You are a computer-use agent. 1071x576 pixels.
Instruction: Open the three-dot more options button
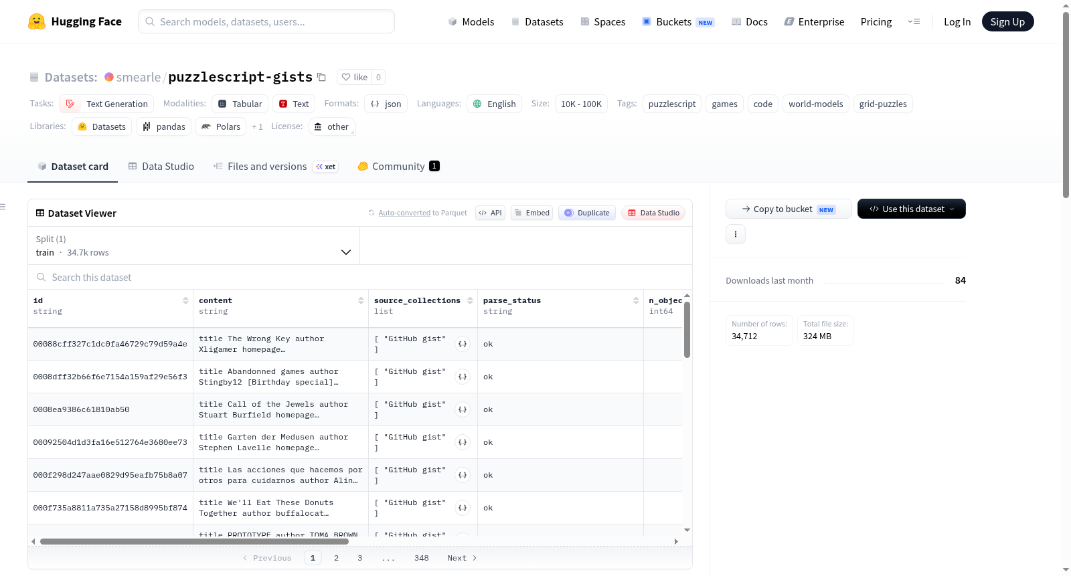point(736,234)
